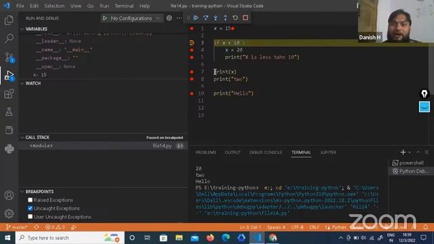Viewport: 434px width, 244px height.
Task: Switch to the JUPYTER tab
Action: 328,152
